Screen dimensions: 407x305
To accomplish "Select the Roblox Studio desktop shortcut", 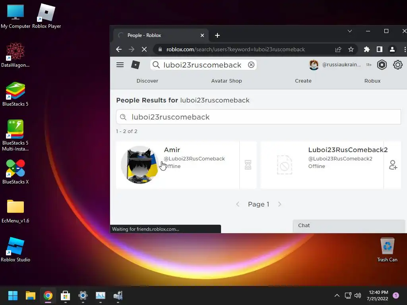I will (x=16, y=249).
